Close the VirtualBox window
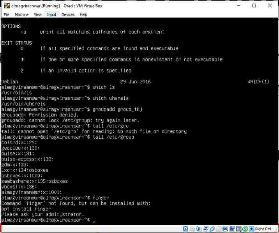 pos(270,6)
